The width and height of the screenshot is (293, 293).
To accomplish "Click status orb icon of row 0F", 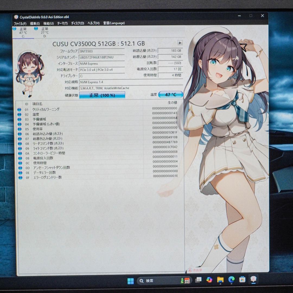I will click(20, 177).
